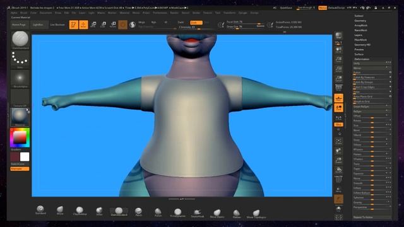This screenshot has height=227, width=404.
Task: Select the ClayBuildup brush
Action: (80, 211)
